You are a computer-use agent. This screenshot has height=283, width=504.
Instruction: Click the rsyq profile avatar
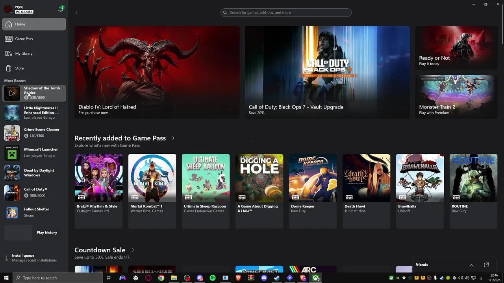pyautogui.click(x=8, y=9)
